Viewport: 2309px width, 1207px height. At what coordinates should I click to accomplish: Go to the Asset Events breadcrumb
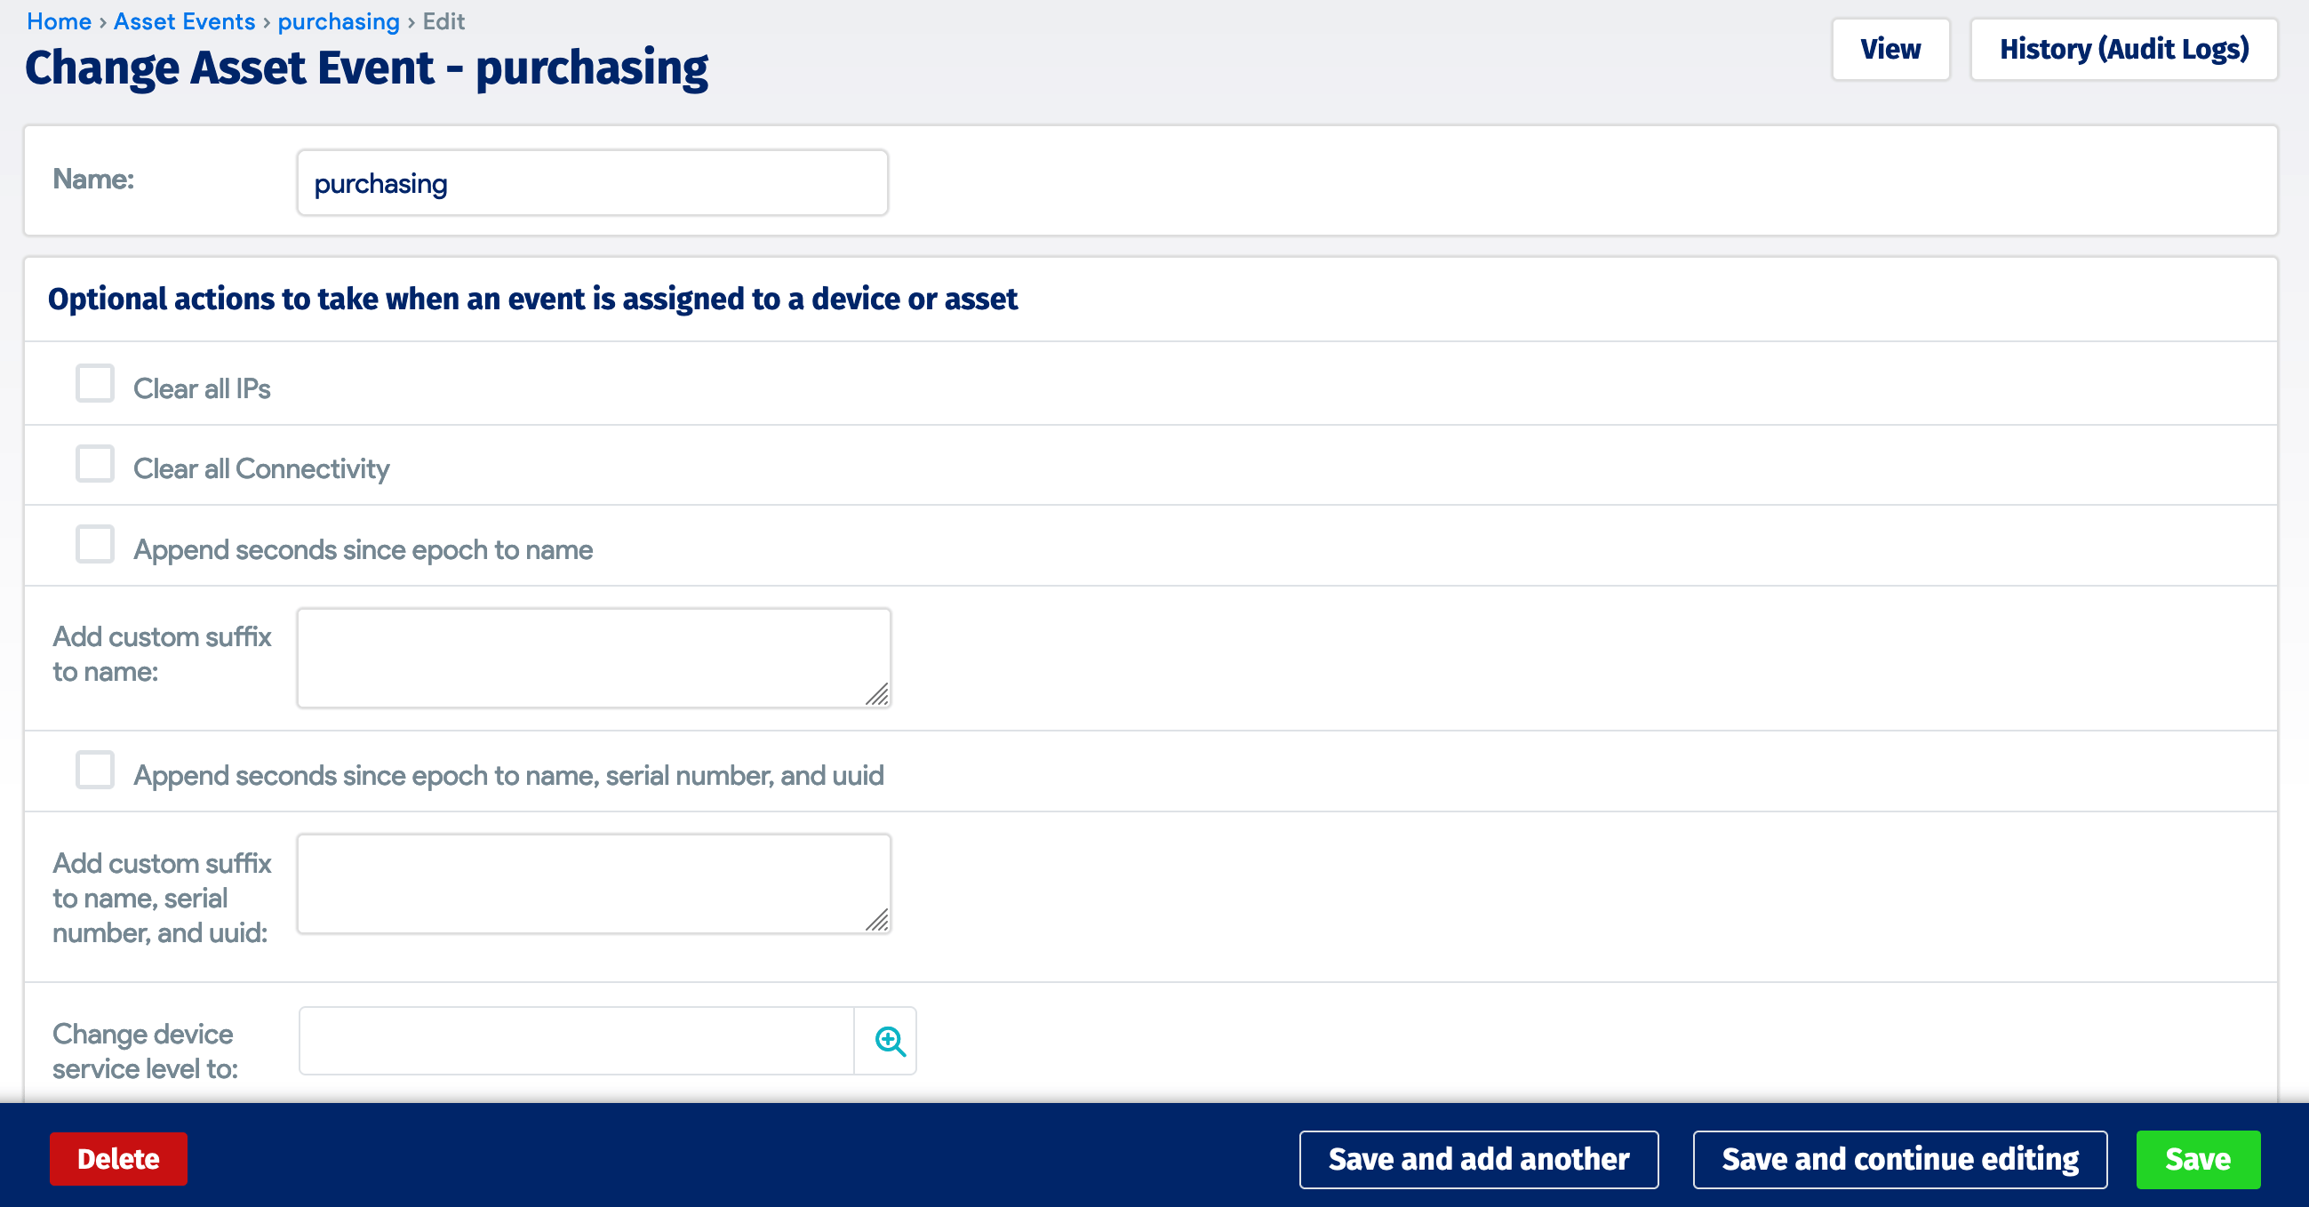tap(184, 21)
